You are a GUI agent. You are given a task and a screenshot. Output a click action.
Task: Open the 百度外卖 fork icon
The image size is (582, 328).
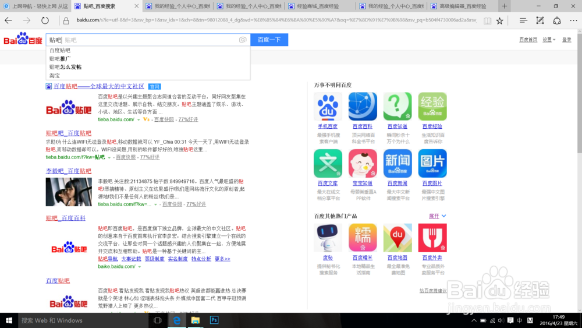(432, 238)
